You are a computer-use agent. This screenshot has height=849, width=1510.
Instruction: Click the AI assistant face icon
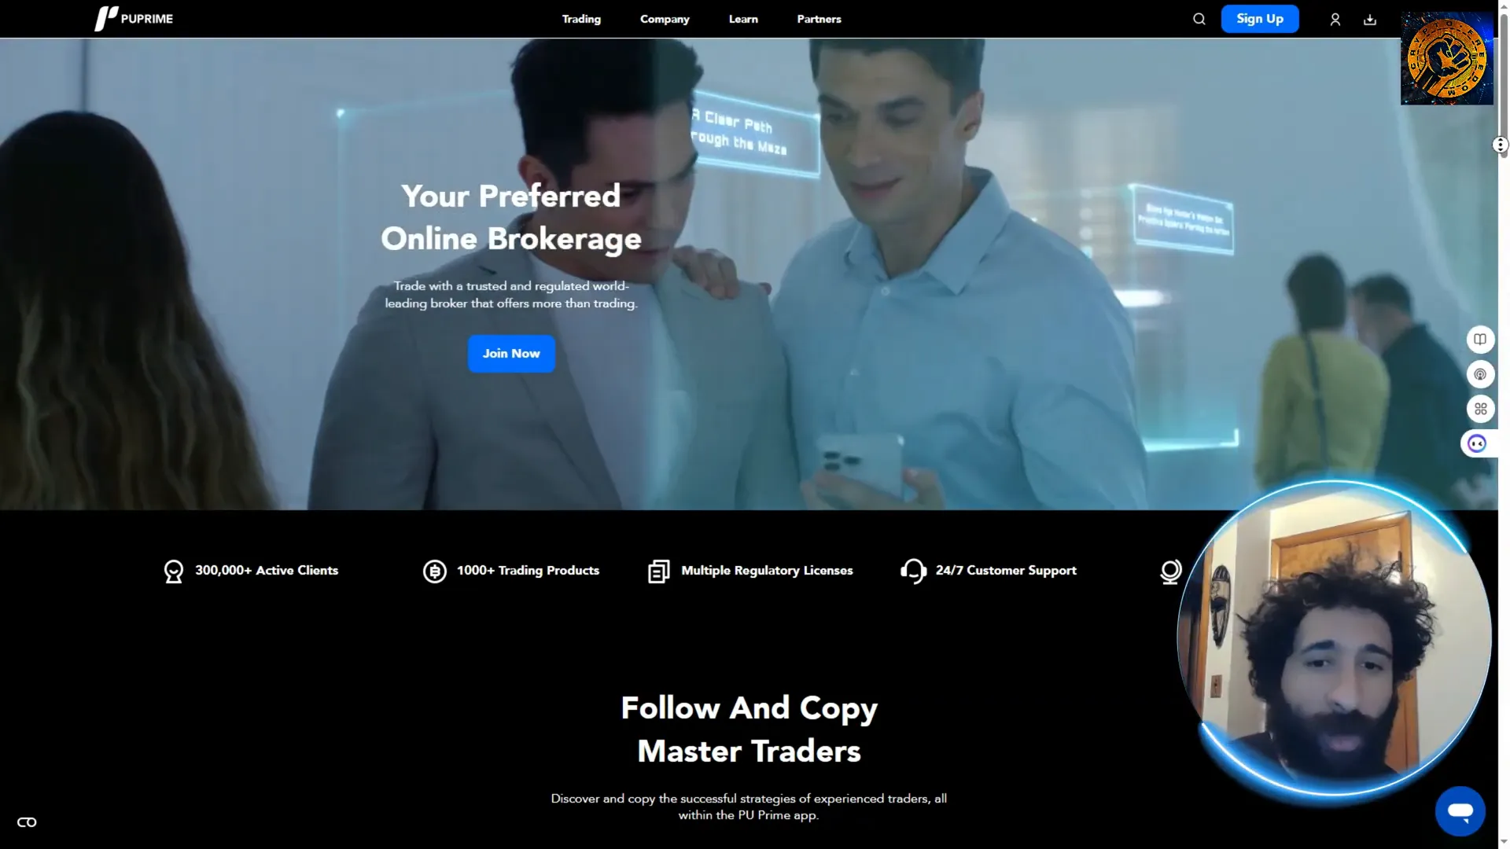point(1477,443)
